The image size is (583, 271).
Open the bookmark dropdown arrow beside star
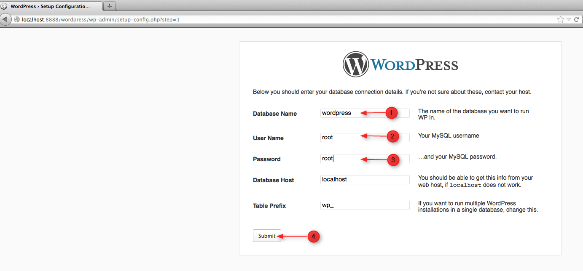coord(568,19)
